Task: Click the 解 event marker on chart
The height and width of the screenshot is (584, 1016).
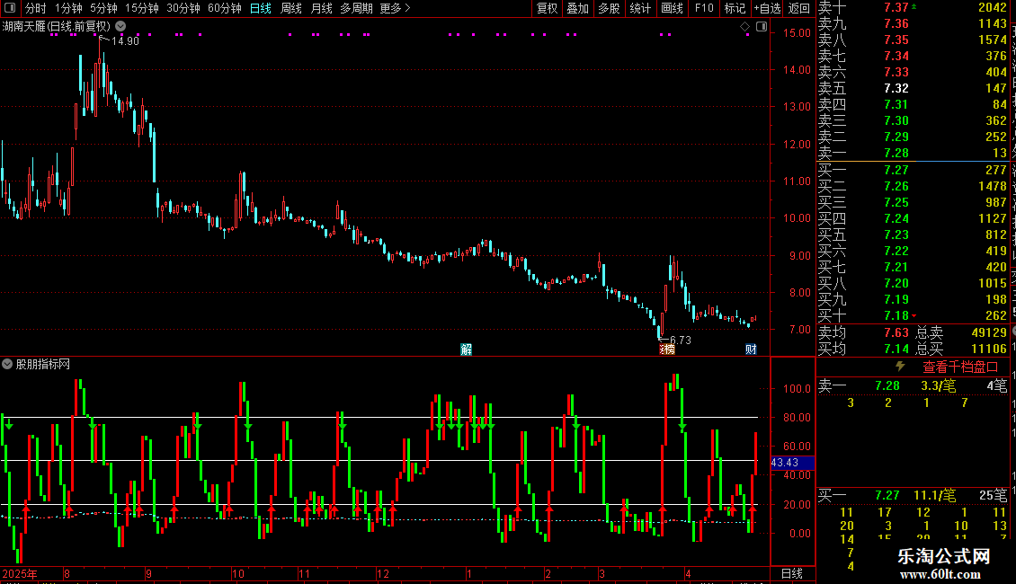Action: point(466,349)
